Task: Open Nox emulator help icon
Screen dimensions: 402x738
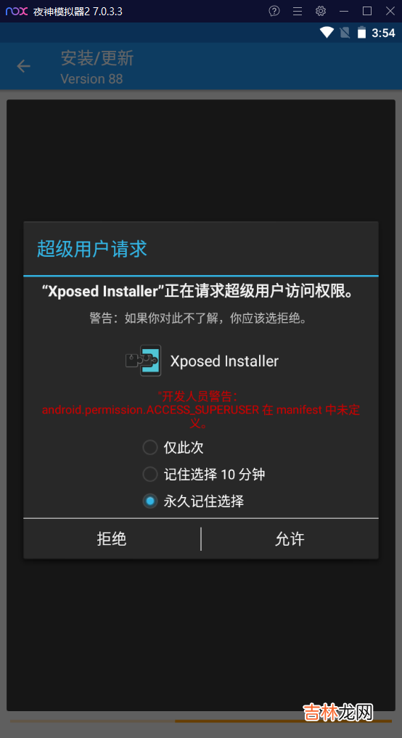Action: click(274, 11)
